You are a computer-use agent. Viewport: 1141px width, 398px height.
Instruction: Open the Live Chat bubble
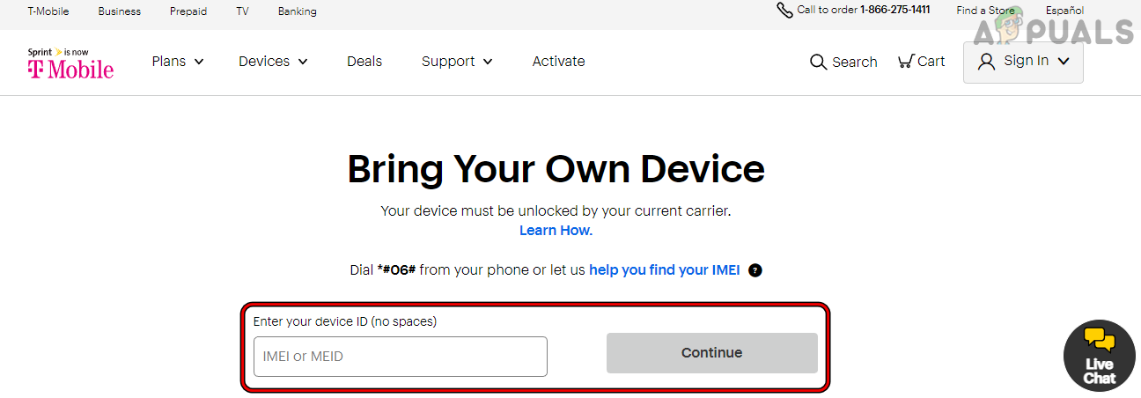[1099, 356]
